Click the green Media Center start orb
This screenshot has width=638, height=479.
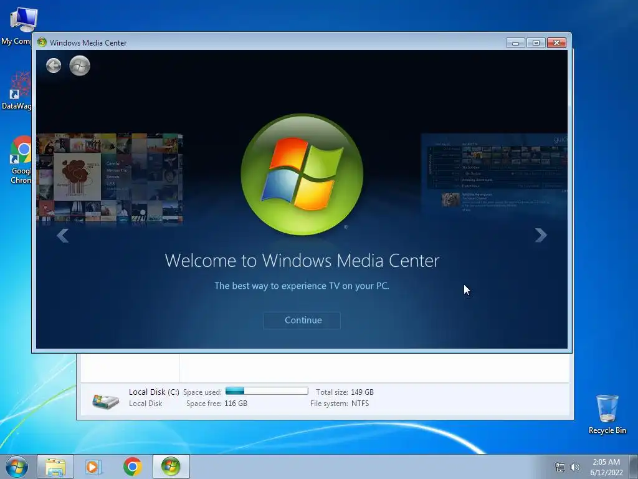pyautogui.click(x=80, y=65)
